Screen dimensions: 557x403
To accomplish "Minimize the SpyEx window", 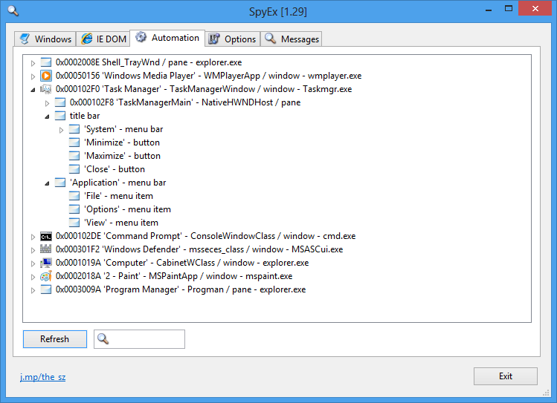I will (x=489, y=9).
